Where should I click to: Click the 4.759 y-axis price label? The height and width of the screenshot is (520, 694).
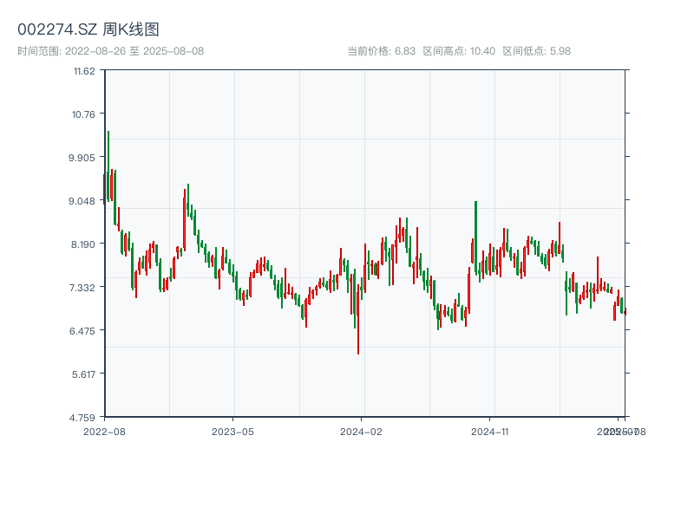pyautogui.click(x=83, y=417)
